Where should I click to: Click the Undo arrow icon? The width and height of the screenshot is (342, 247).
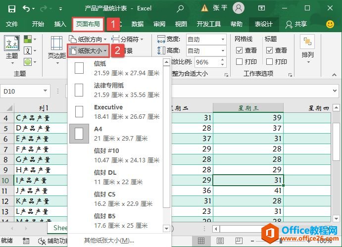[x=26, y=8]
